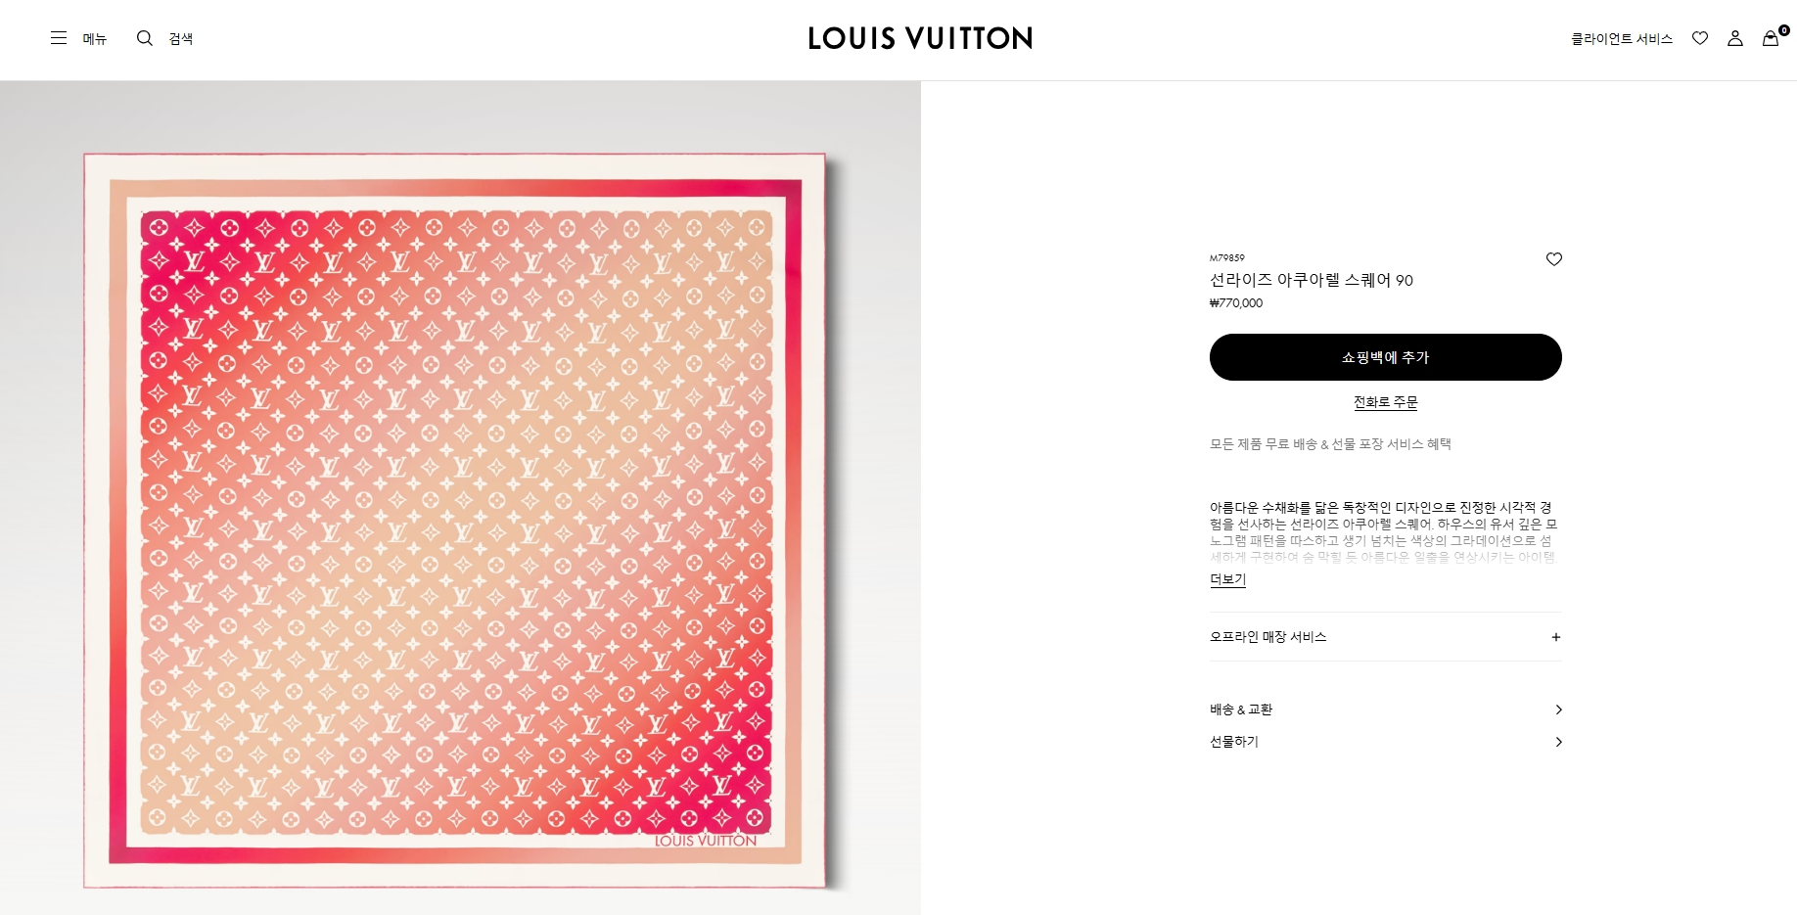Click the 전화로 주문 link

coord(1386,402)
